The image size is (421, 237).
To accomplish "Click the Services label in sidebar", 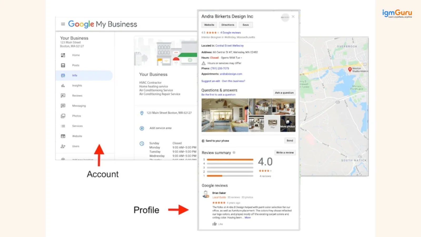I will click(77, 126).
